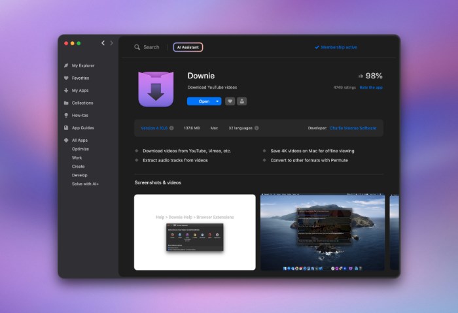The height and width of the screenshot is (313, 458).
Task: Click the red close window button
Action: pos(66,43)
